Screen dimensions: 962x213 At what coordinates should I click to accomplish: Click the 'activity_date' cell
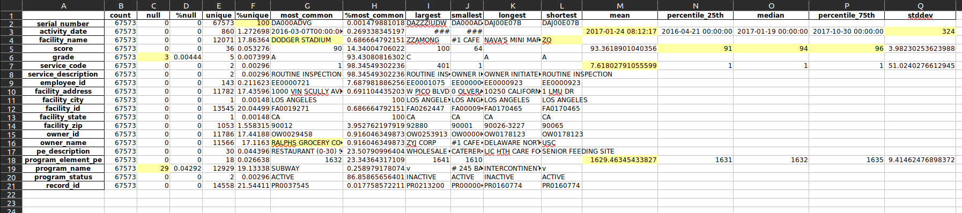point(63,32)
